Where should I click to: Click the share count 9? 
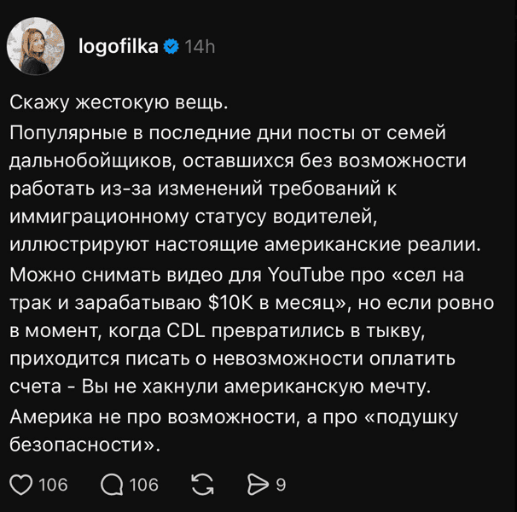pyautogui.click(x=281, y=485)
